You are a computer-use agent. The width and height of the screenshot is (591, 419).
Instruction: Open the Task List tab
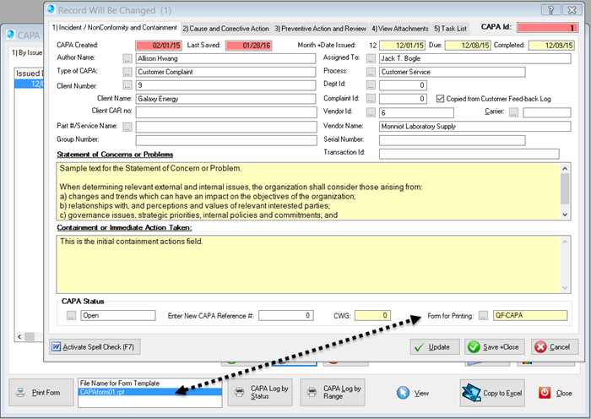point(453,29)
